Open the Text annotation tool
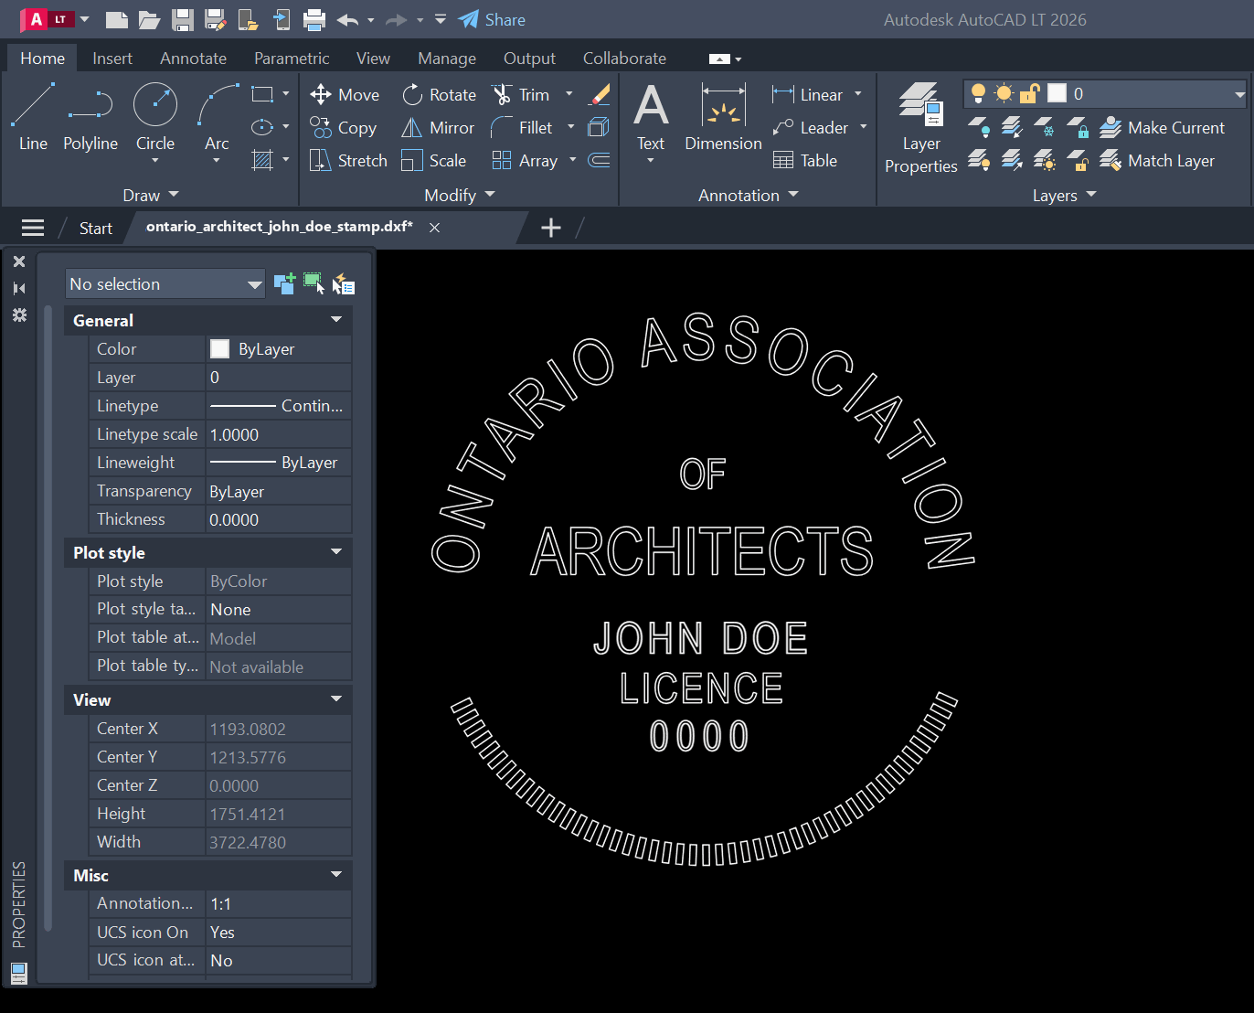 pos(651,118)
